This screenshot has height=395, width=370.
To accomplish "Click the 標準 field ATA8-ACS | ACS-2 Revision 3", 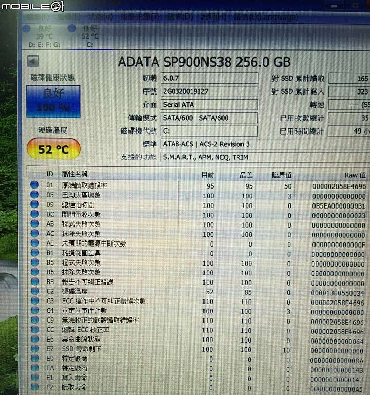I will pos(265,144).
